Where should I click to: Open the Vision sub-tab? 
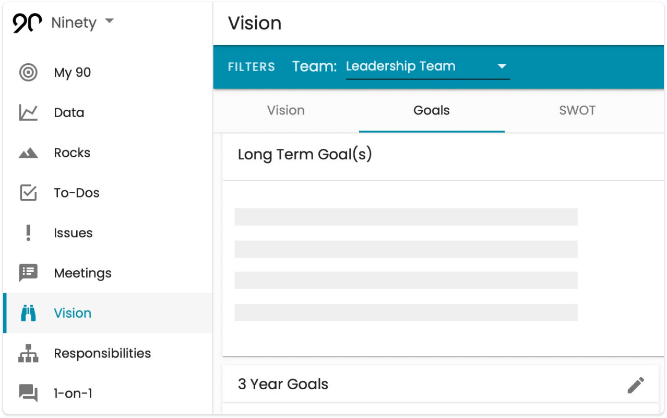tap(286, 110)
